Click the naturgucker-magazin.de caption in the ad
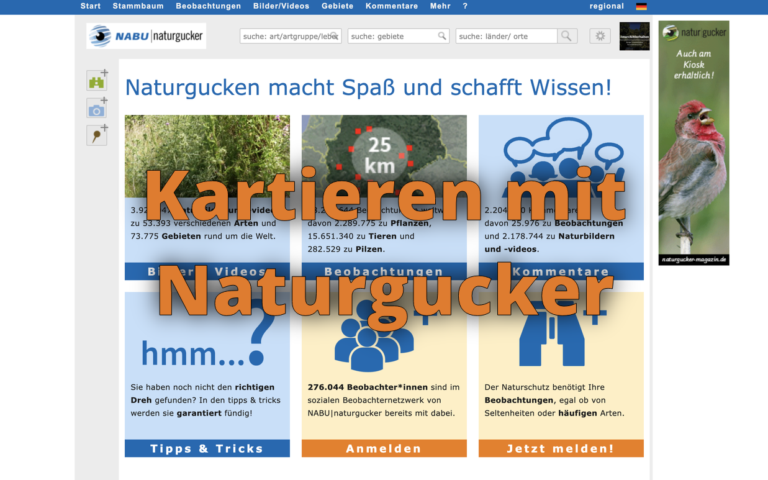This screenshot has width=768, height=480. pos(694,259)
